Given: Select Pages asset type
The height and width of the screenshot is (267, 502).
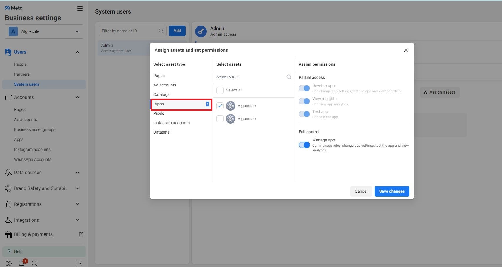Looking at the screenshot, I should click(181, 76).
